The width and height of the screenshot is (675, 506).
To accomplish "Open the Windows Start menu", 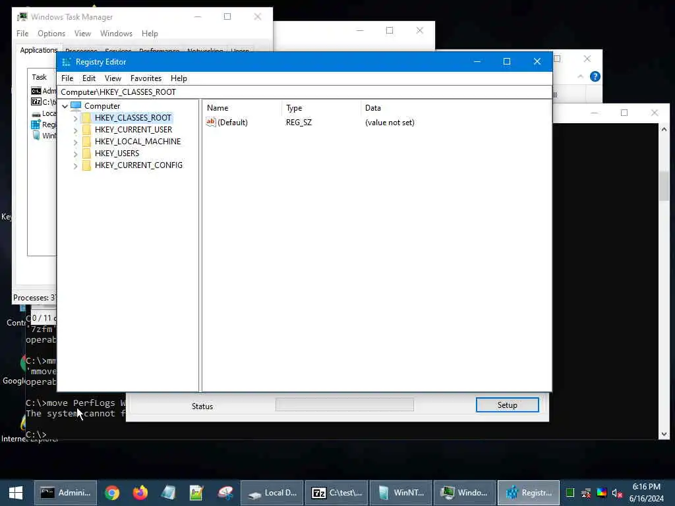I will (x=16, y=493).
